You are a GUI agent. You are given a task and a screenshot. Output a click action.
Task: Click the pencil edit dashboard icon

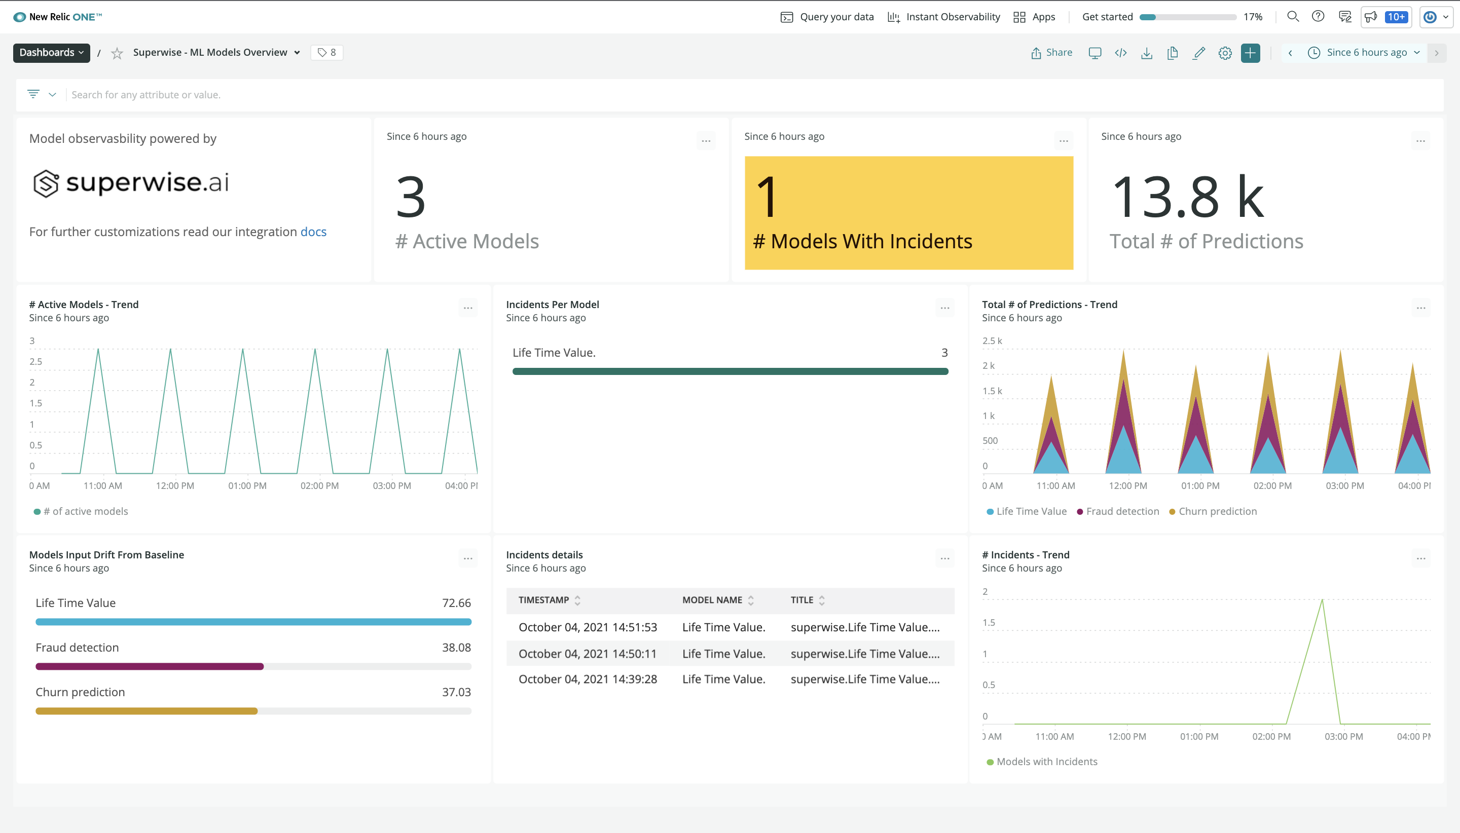click(1198, 53)
